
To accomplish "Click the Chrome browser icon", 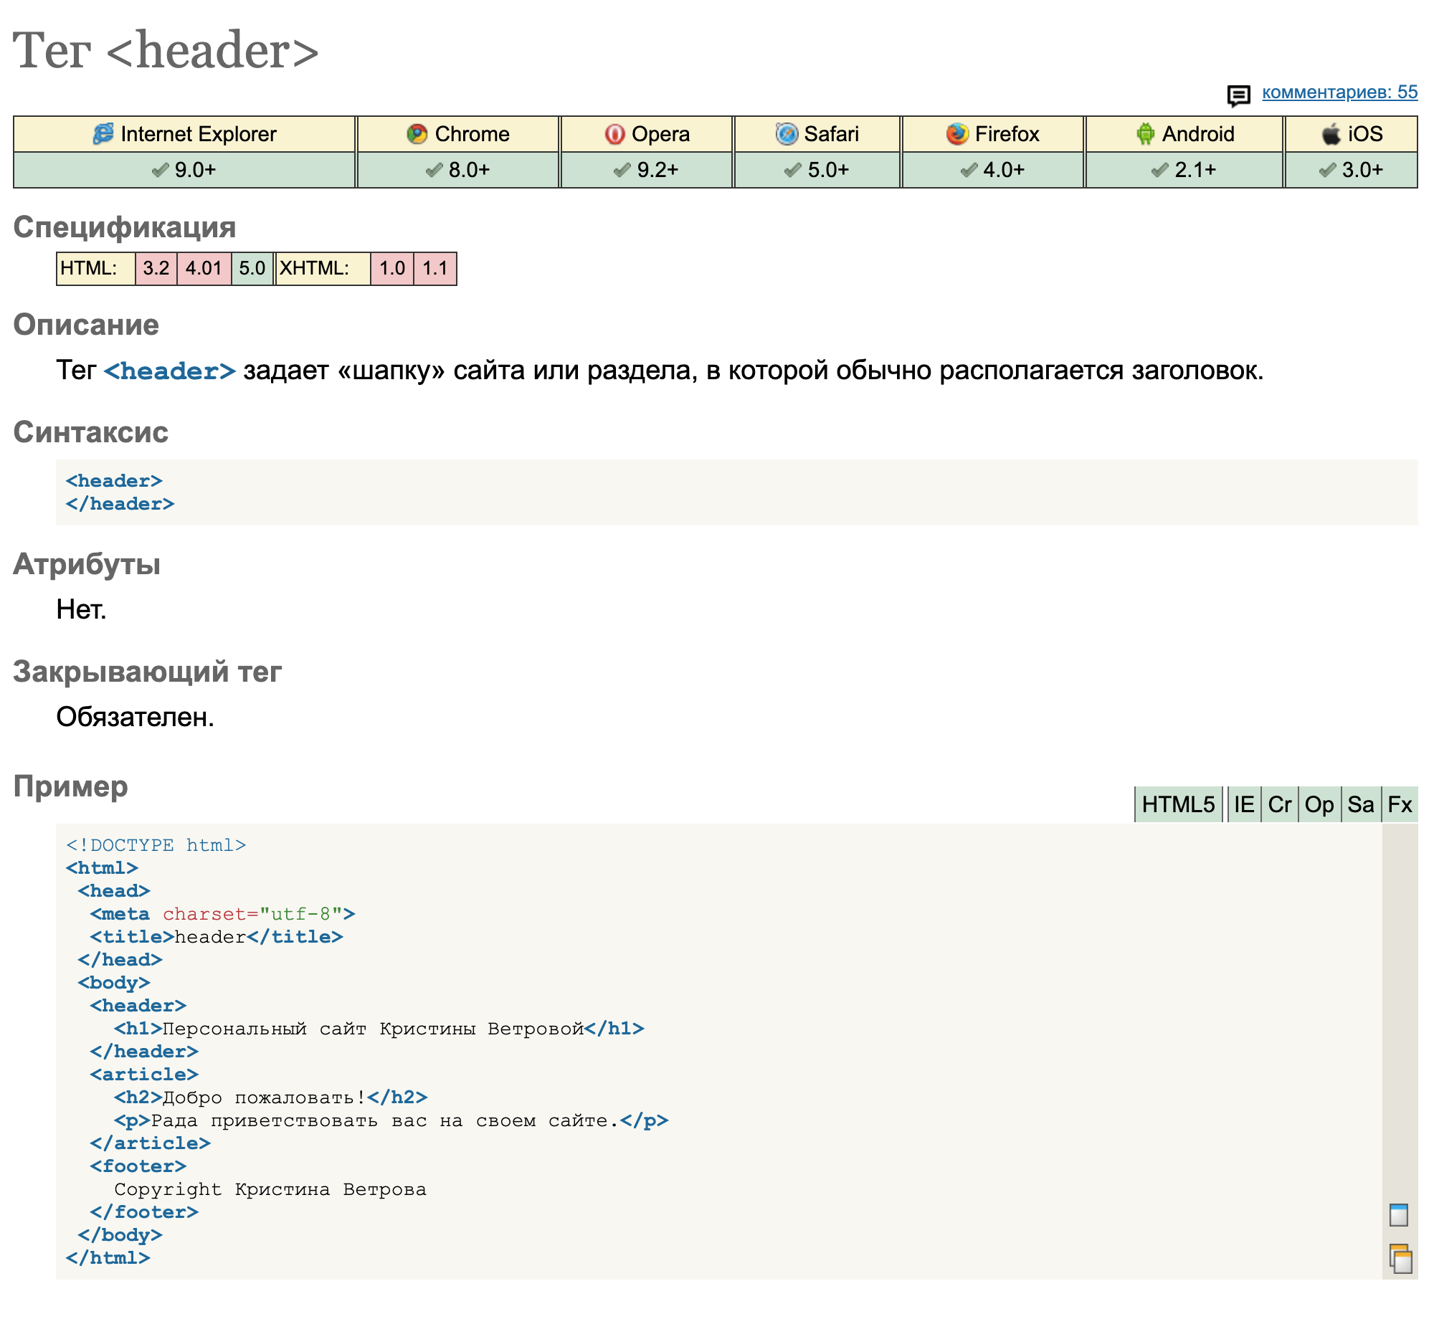I will [417, 134].
